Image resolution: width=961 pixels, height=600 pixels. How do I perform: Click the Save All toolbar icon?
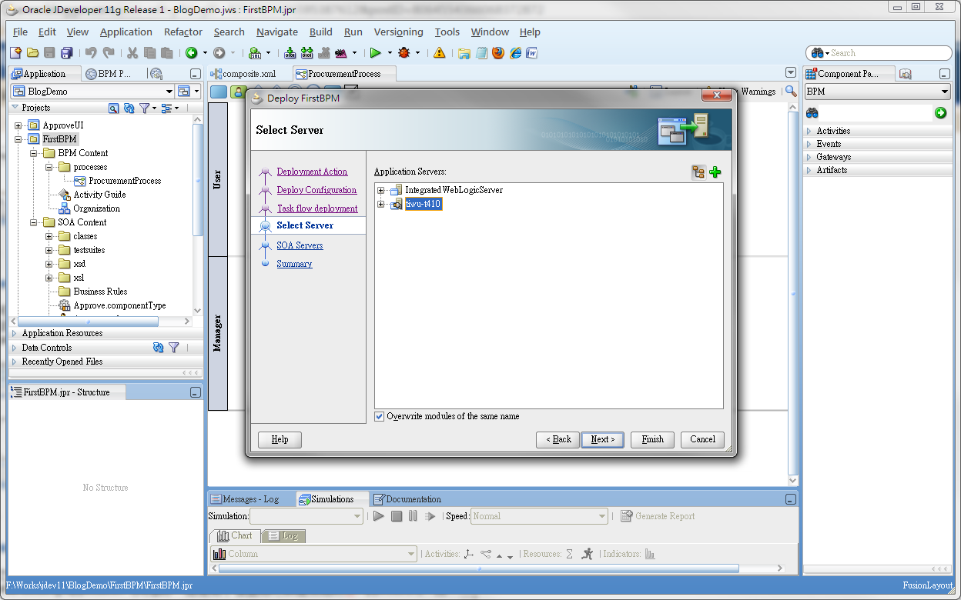pos(66,53)
